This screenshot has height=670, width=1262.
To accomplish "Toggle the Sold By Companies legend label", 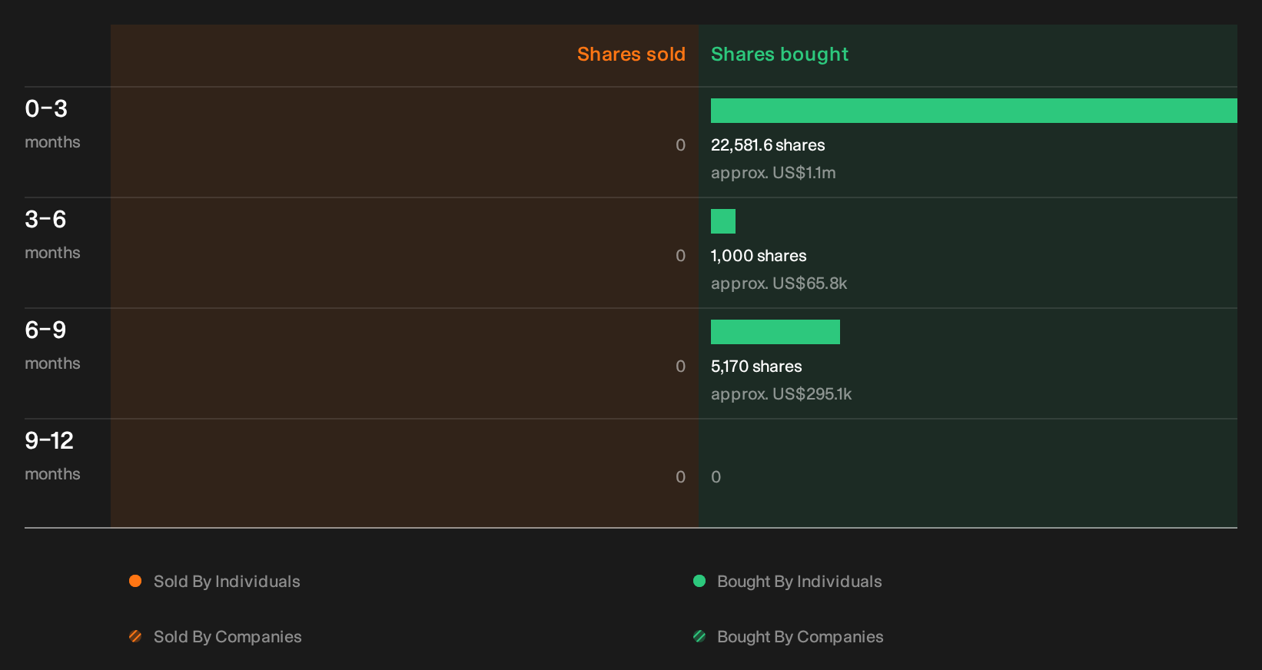I will tap(227, 637).
